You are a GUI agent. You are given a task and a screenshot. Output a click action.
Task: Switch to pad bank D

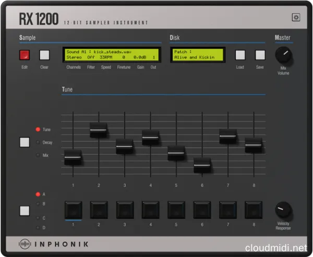(x=38, y=227)
